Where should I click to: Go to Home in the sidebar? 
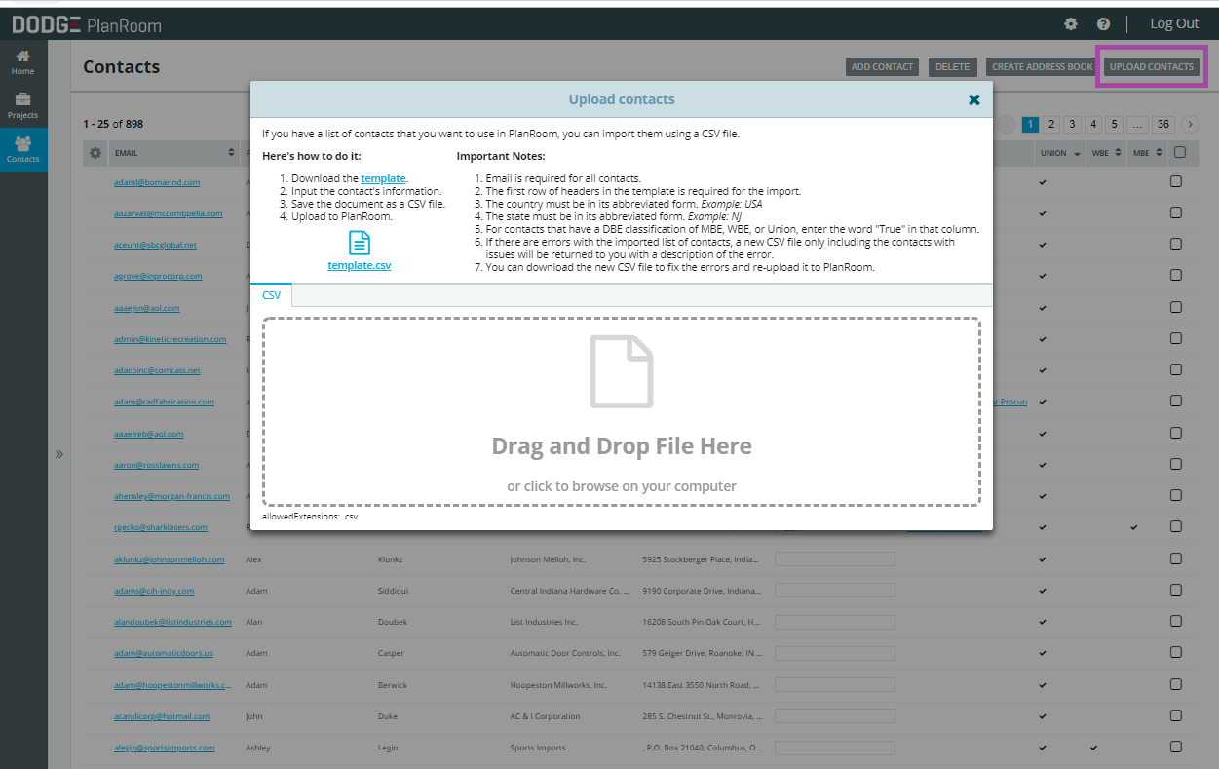[22, 62]
